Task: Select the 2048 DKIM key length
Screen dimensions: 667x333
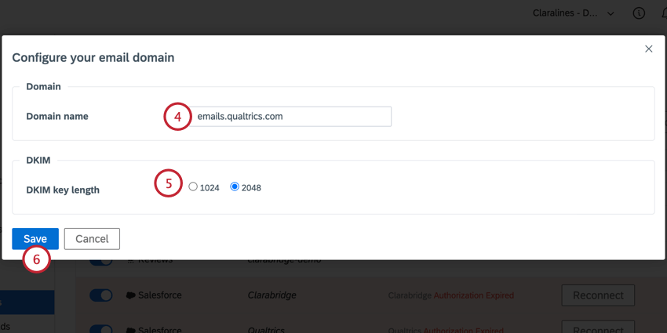Action: point(235,187)
